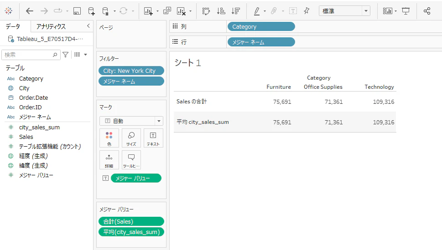Click the add new data source icon
This screenshot has width=442, height=250.
click(x=91, y=11)
